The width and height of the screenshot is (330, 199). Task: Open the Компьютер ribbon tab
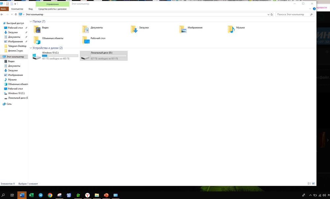tap(17, 9)
